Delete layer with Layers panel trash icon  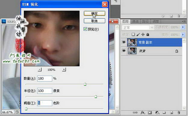coord(179,112)
